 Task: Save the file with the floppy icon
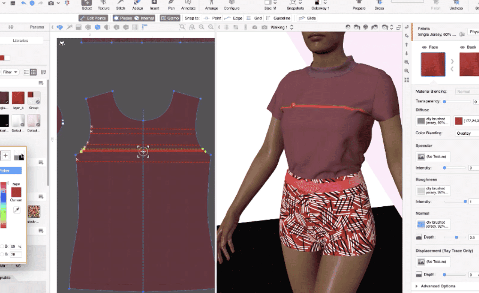tap(13, 3)
